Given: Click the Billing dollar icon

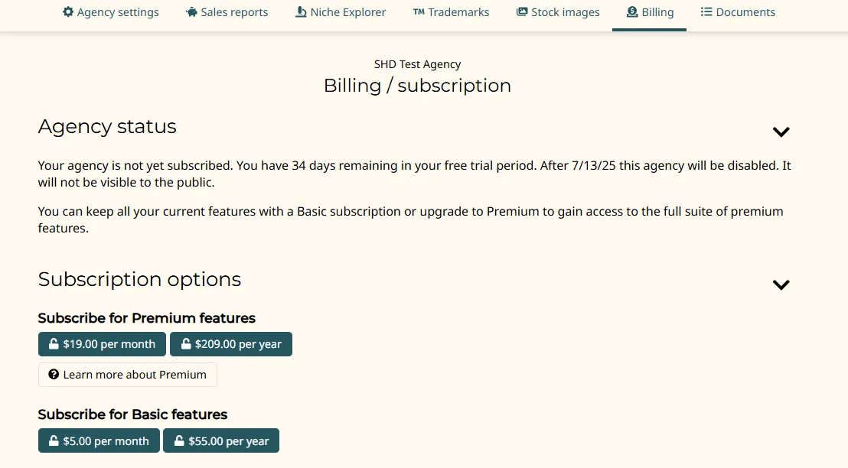Looking at the screenshot, I should tap(632, 12).
